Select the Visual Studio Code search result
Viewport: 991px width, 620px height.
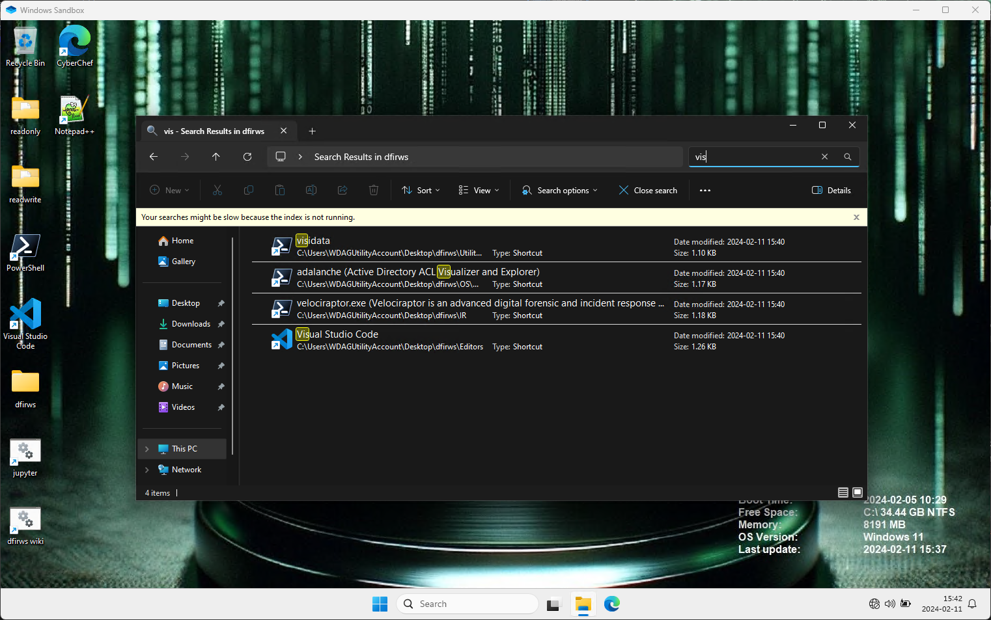coord(557,340)
